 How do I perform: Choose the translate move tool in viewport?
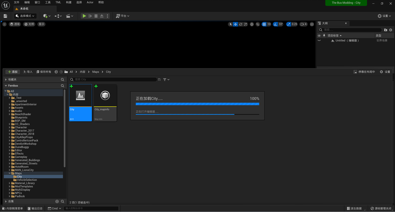[x=235, y=24]
